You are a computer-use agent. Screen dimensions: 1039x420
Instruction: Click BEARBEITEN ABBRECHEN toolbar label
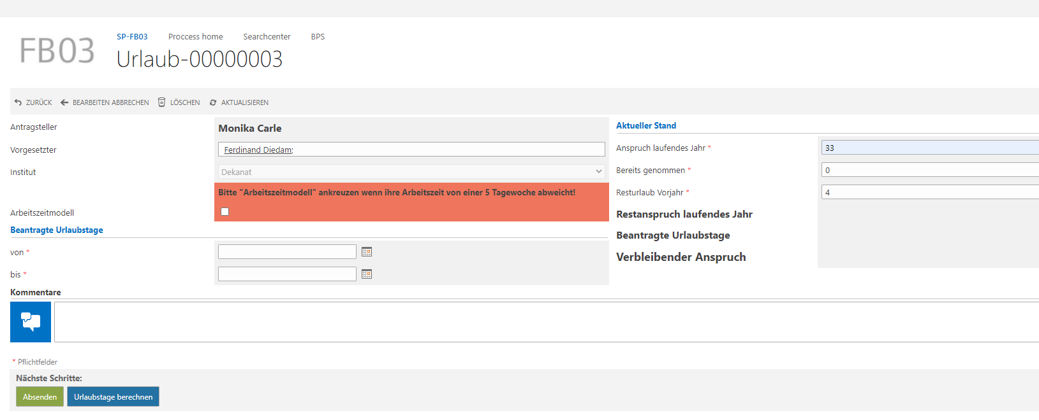111,102
